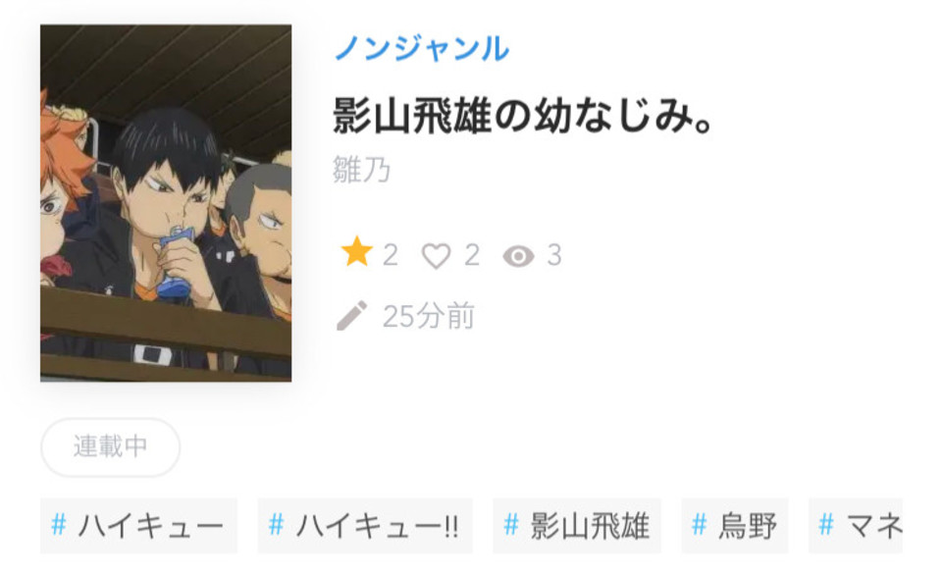Open the story cover thumbnail image
The height and width of the screenshot is (573, 942).
click(166, 203)
